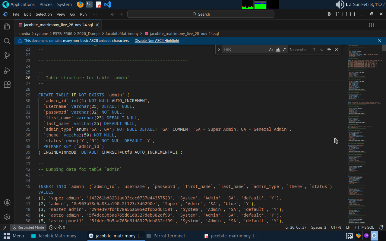The image size is (386, 241).
Task: Toggle Match Whole Word in Find
Action: [x=278, y=49]
